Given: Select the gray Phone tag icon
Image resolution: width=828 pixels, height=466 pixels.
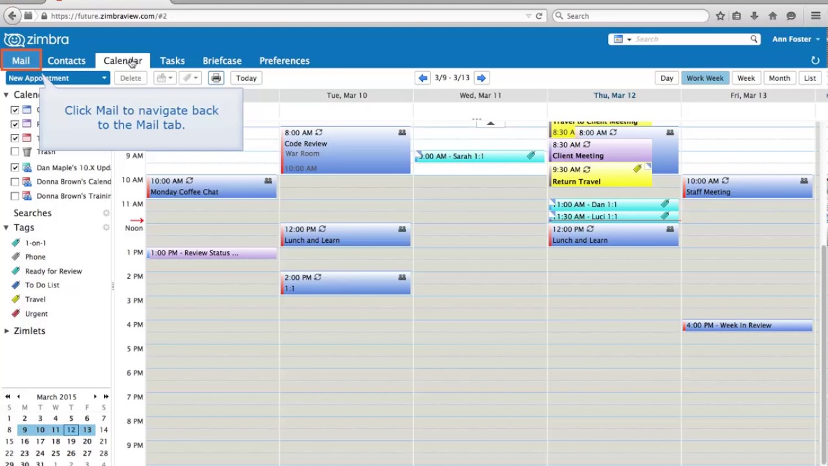Looking at the screenshot, I should coord(16,257).
